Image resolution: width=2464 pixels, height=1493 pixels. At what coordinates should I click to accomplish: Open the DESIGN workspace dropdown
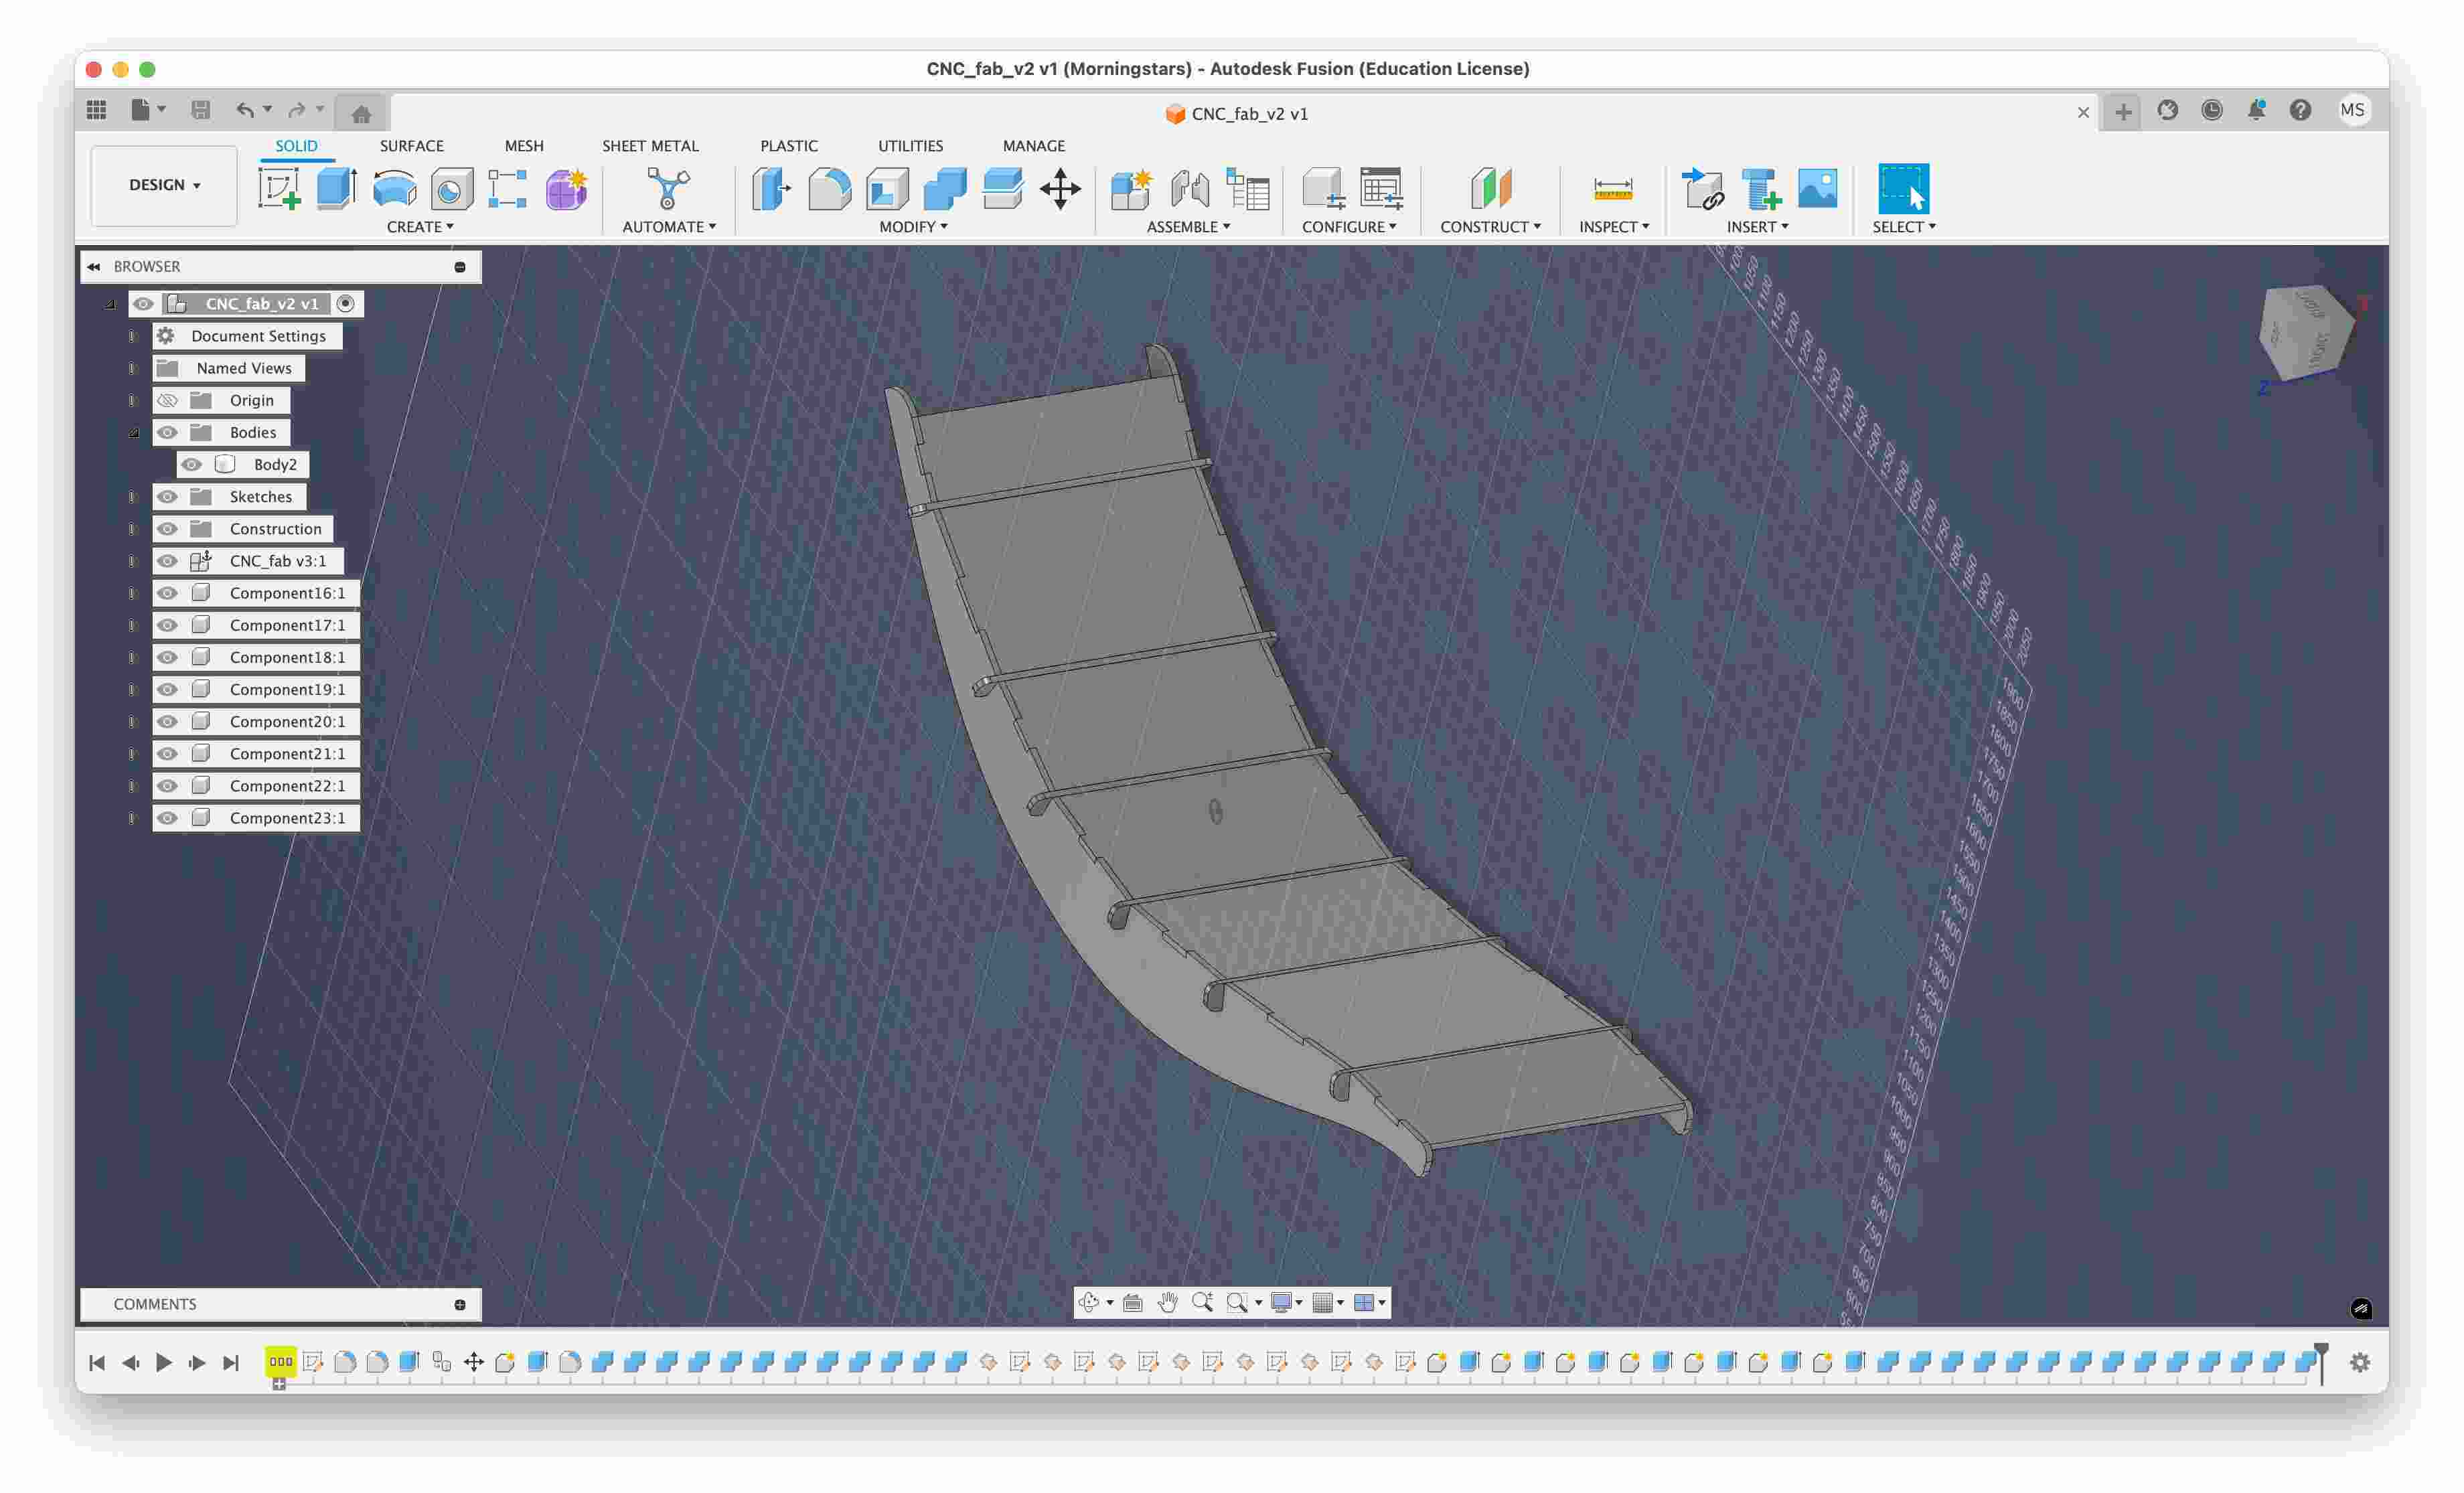click(164, 185)
